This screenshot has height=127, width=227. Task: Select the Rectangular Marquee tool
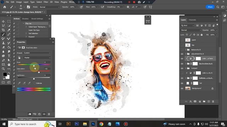9,22
